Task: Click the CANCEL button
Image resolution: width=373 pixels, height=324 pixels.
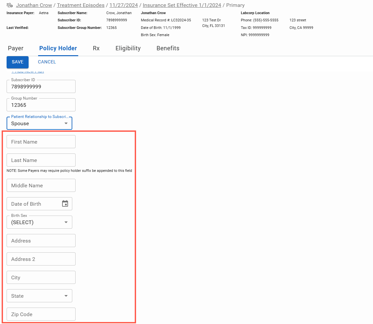Action: coord(47,62)
